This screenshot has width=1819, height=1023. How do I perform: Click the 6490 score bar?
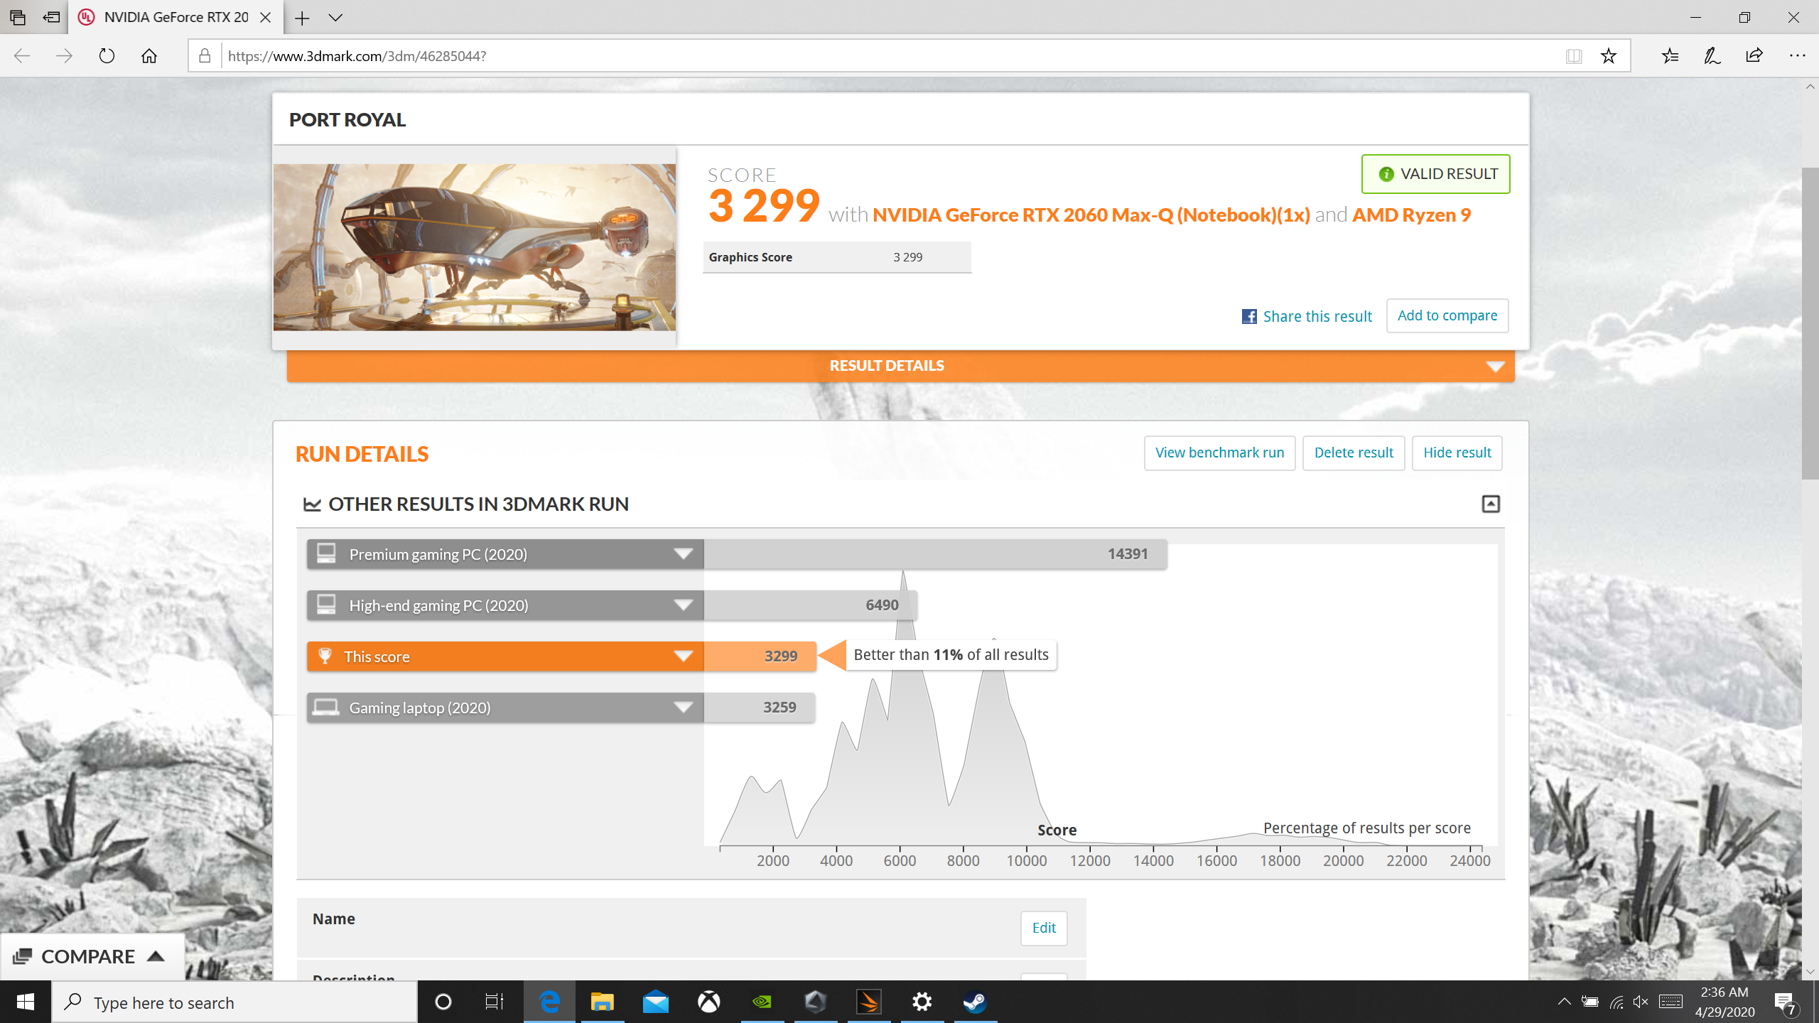tap(811, 605)
